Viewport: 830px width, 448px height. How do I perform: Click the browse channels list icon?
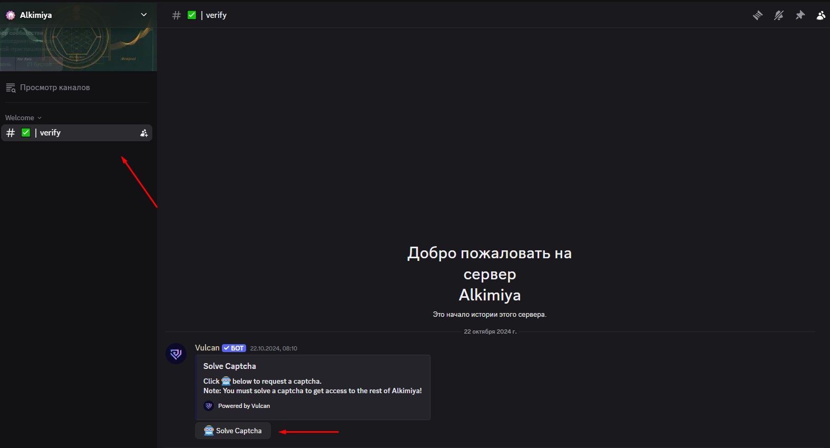click(x=11, y=87)
